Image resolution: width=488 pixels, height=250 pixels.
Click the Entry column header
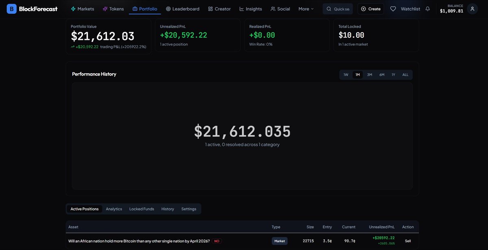(x=327, y=227)
